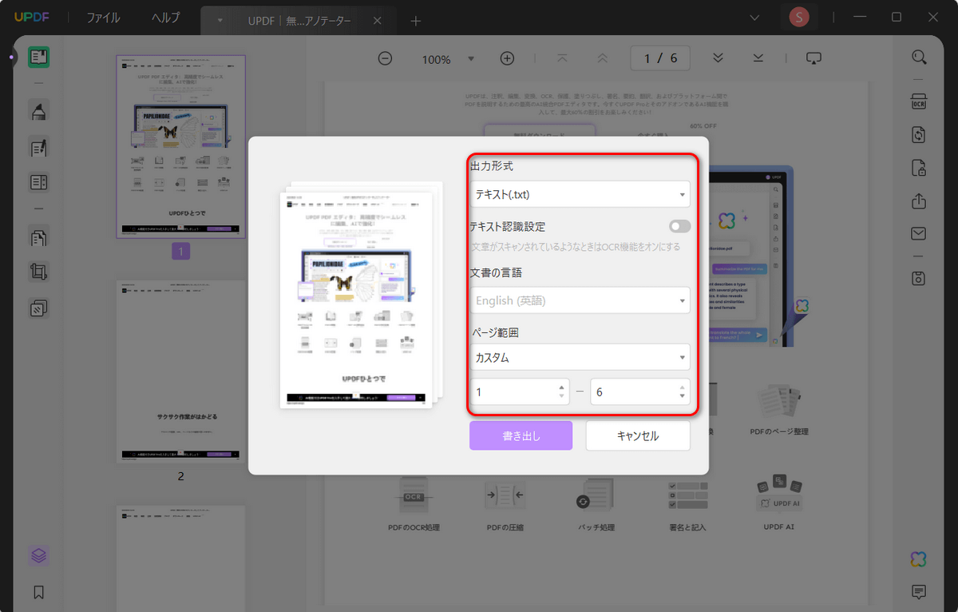The width and height of the screenshot is (958, 612).
Task: Open the OCR recognition tool in right sidebar
Action: pos(919,101)
